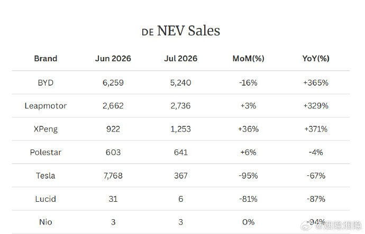The image size is (365, 234).
Task: Select the XPeng row label
Action: (x=45, y=129)
